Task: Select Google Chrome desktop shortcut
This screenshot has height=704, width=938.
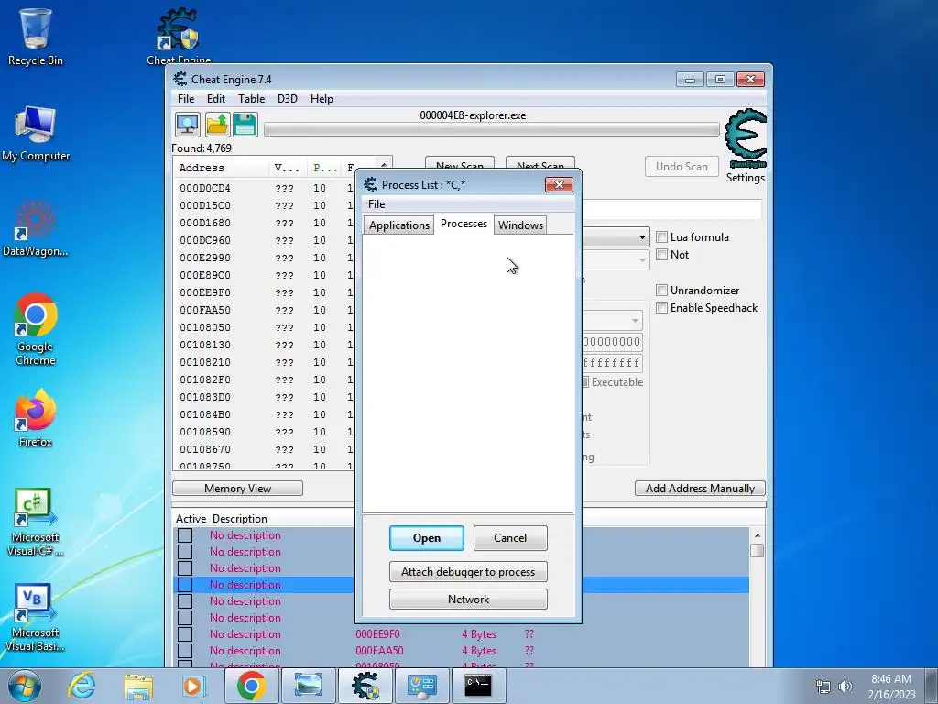Action: [36, 329]
